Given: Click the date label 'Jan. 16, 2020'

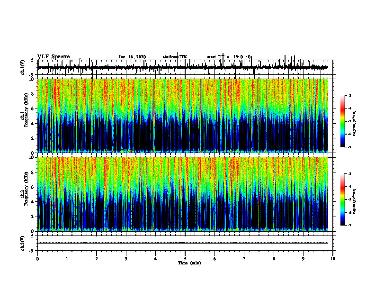Looking at the screenshot, I should [132, 57].
